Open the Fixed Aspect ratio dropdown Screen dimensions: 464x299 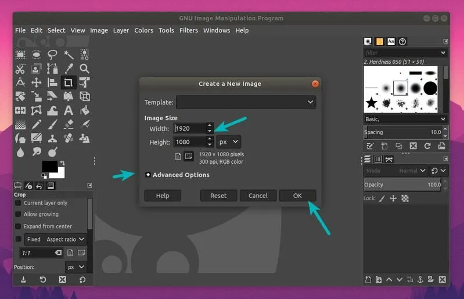click(56, 239)
